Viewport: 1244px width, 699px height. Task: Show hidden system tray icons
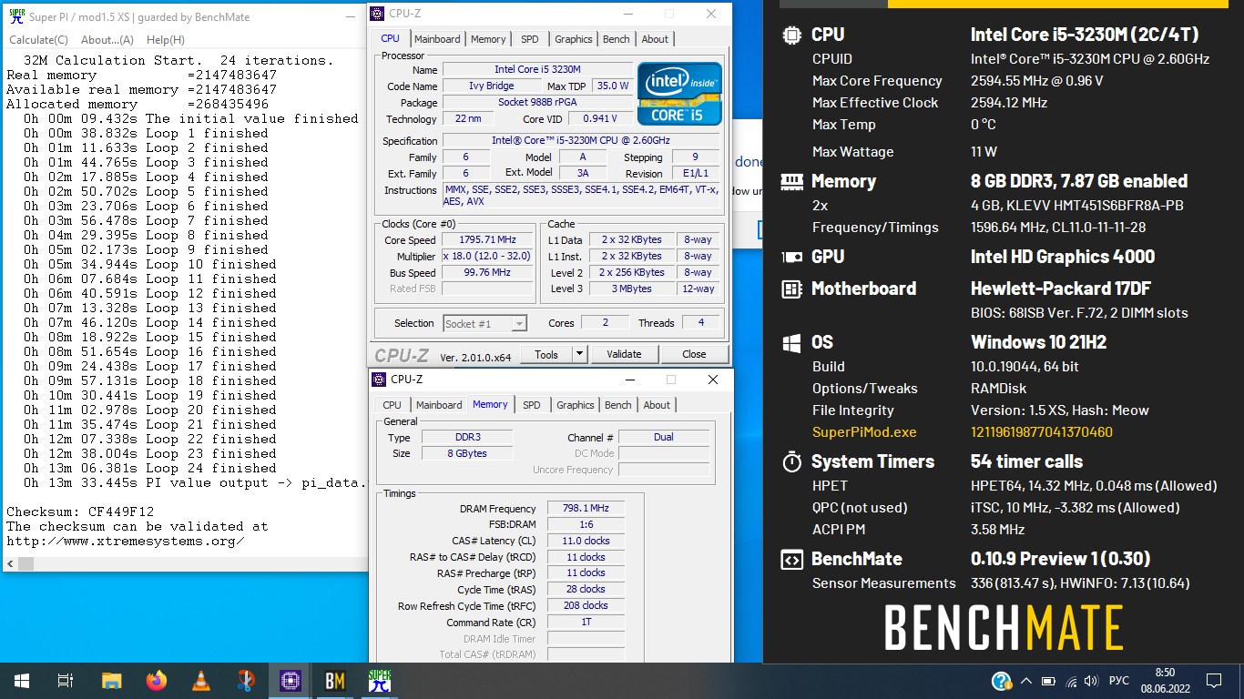[x=1026, y=680]
